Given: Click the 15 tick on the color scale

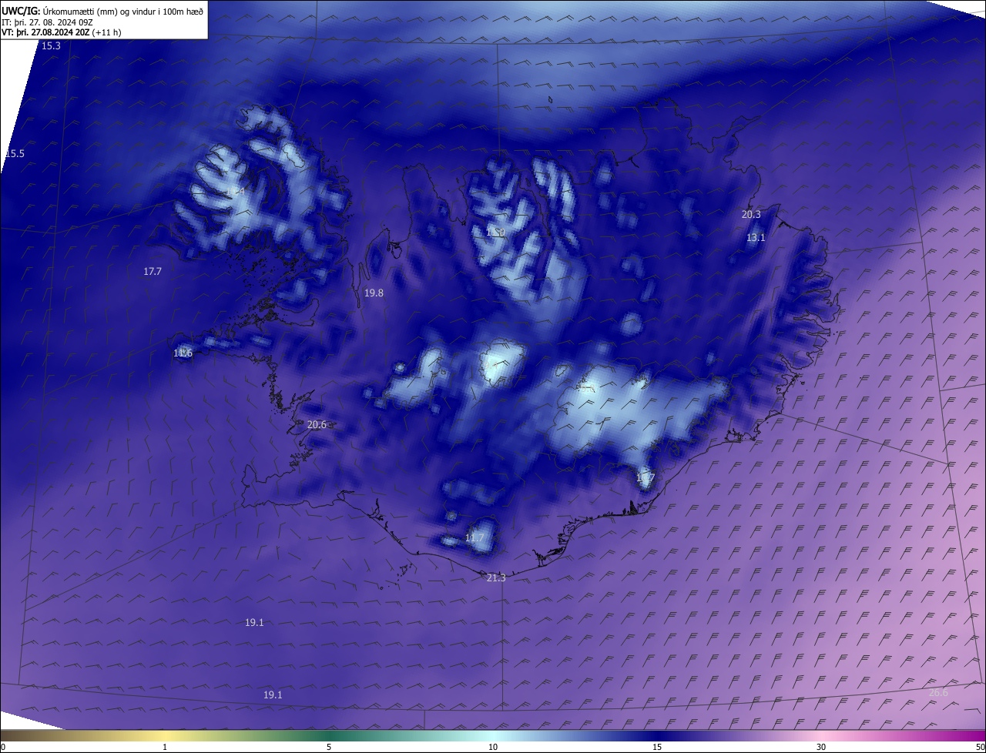Looking at the screenshot, I should [x=657, y=747].
